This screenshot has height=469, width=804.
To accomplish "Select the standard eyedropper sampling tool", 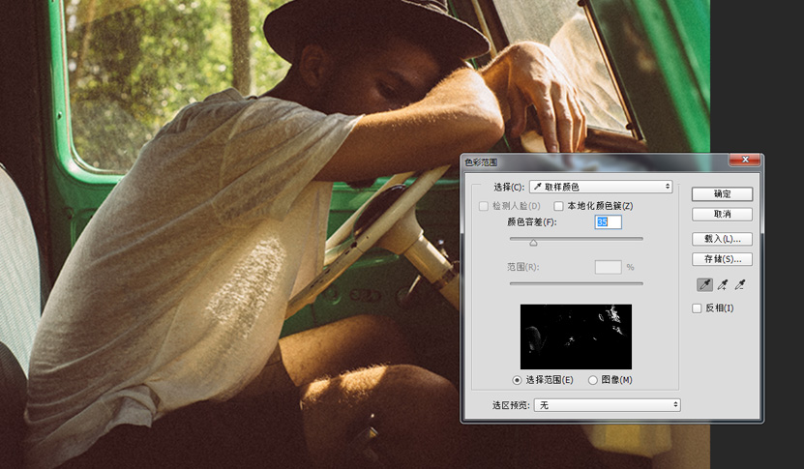I will (x=705, y=285).
